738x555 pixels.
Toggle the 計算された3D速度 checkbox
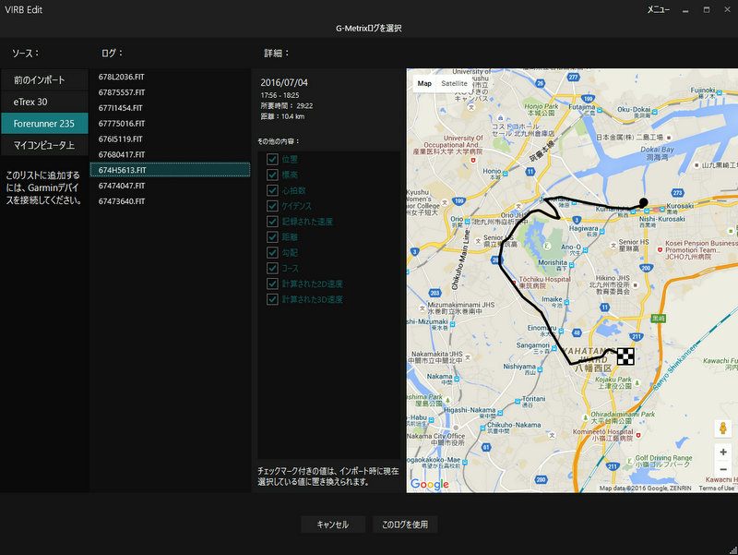(272, 299)
